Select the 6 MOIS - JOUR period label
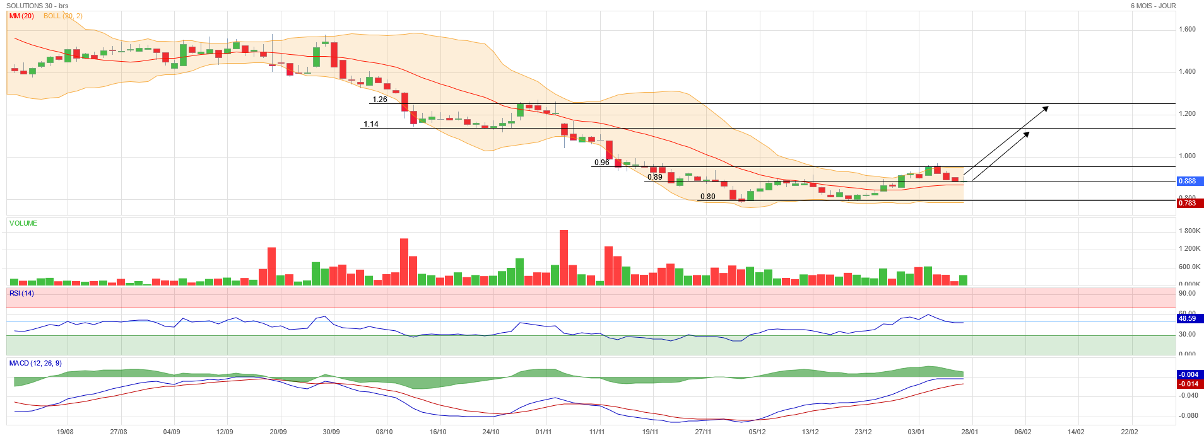1204x438 pixels. pos(1153,6)
